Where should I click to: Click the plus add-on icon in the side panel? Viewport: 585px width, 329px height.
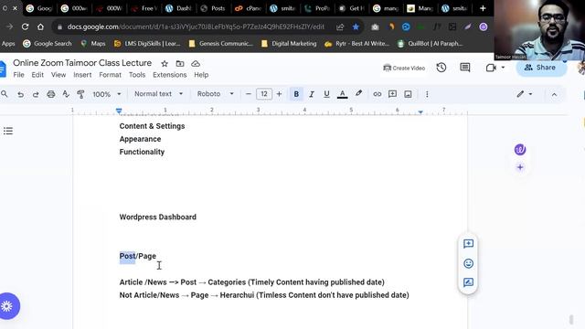pyautogui.click(x=520, y=167)
